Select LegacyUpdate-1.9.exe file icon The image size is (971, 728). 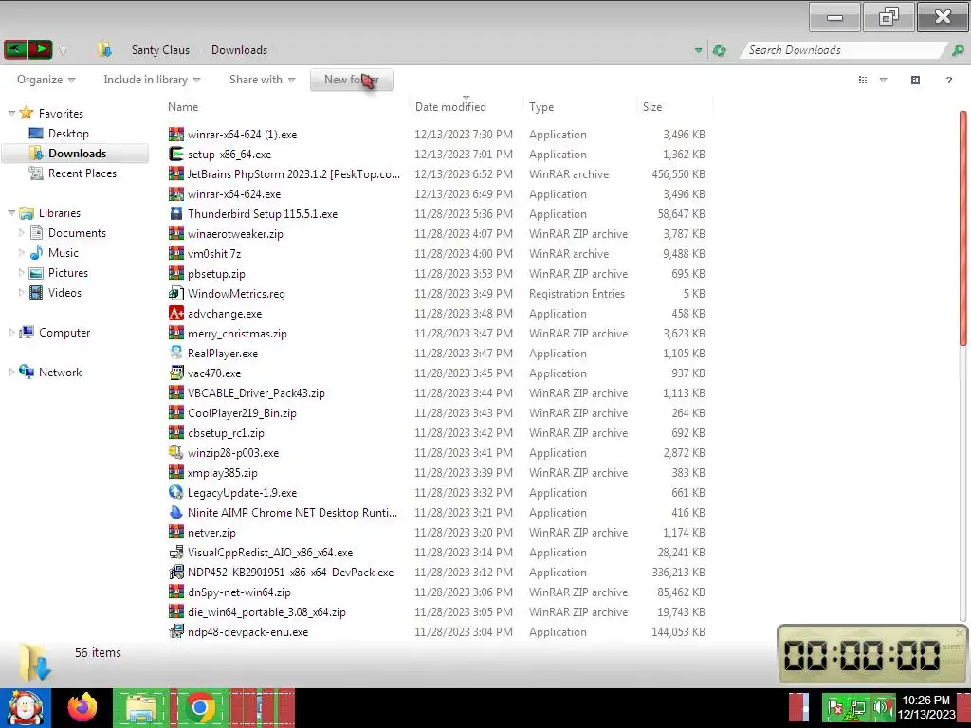pos(176,493)
